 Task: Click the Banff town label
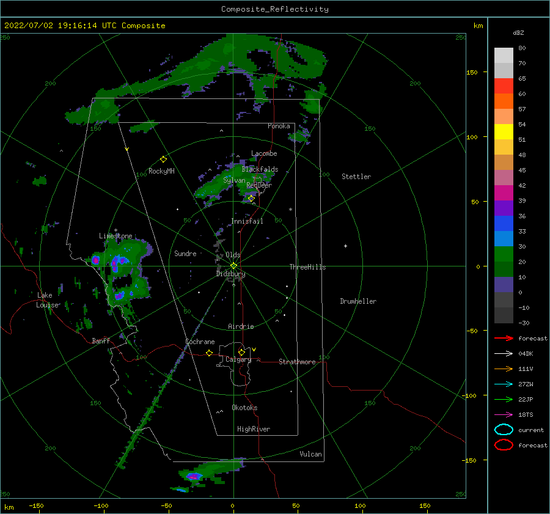[x=101, y=340]
